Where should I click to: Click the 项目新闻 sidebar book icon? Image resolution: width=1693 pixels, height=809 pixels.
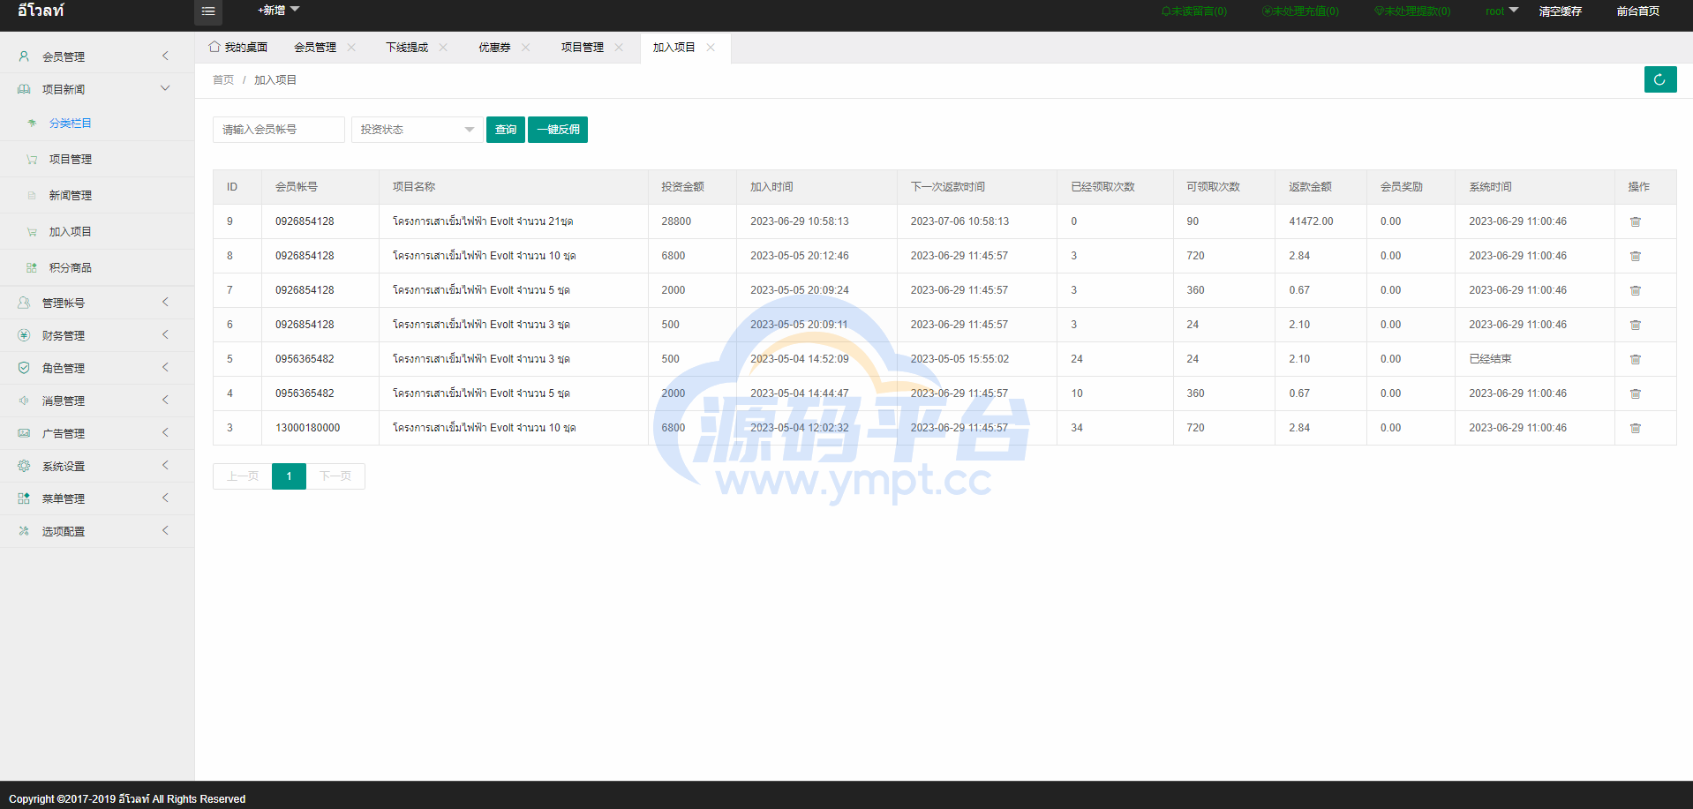pyautogui.click(x=24, y=89)
